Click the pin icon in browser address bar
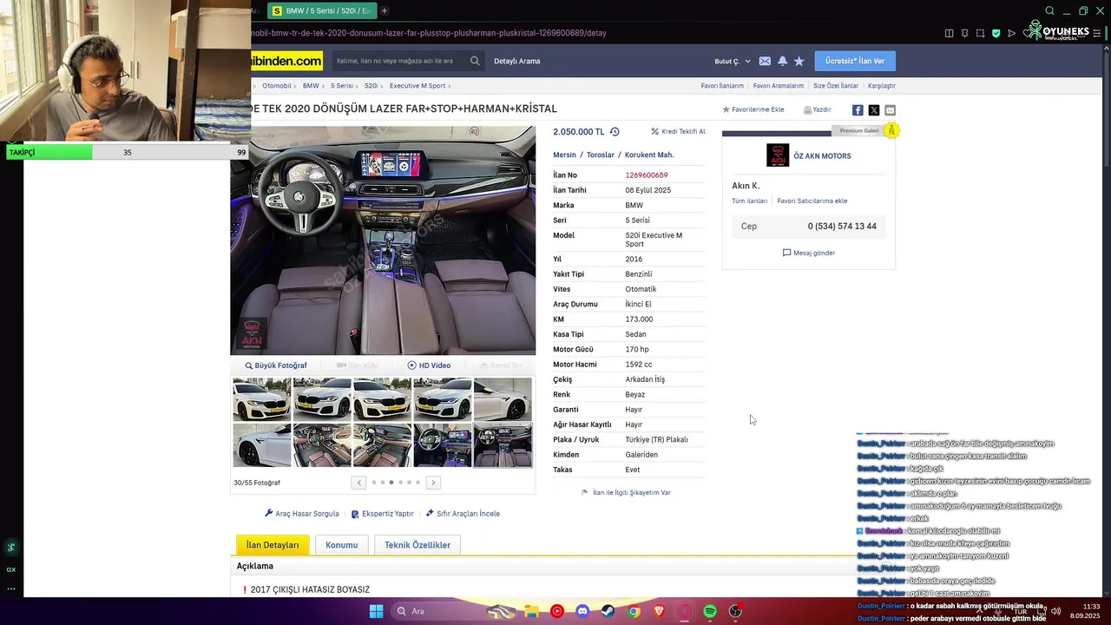Viewport: 1111px width, 625px height. tap(964, 33)
